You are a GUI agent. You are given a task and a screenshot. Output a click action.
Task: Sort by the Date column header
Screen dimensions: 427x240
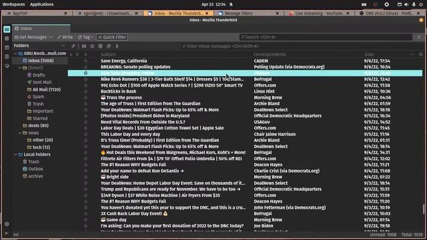tap(369, 55)
